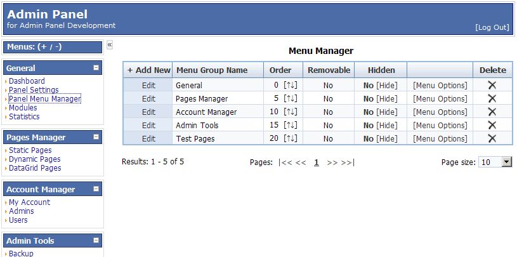Click the + Add New button
The width and height of the screenshot is (517, 257).
coord(148,70)
